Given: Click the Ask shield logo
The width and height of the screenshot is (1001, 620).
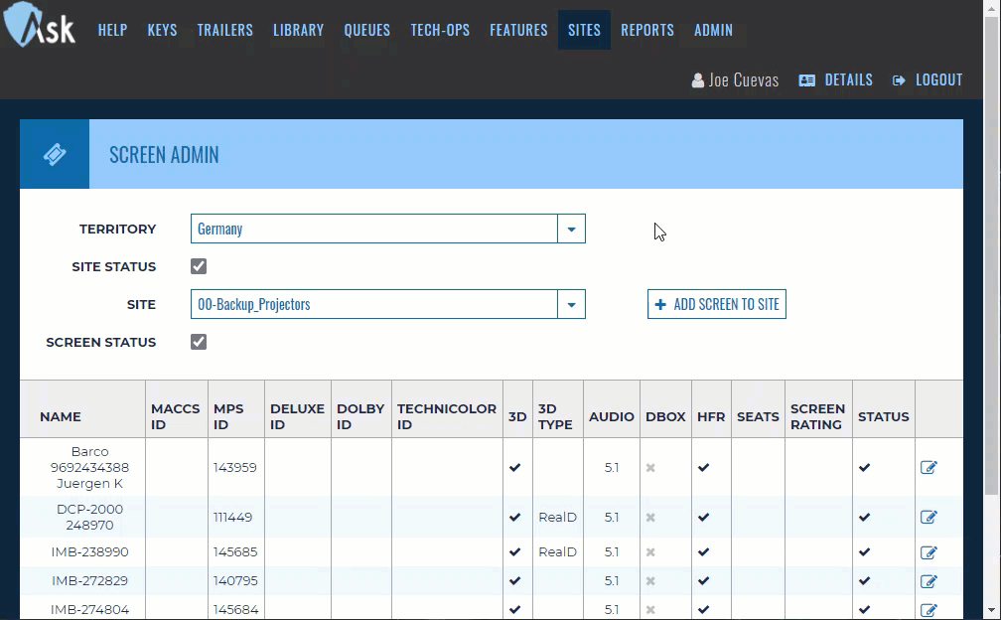Looking at the screenshot, I should pos(40,28).
